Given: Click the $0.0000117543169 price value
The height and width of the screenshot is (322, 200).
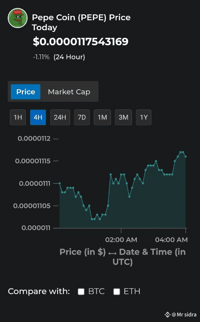Looking at the screenshot, I should [80, 42].
